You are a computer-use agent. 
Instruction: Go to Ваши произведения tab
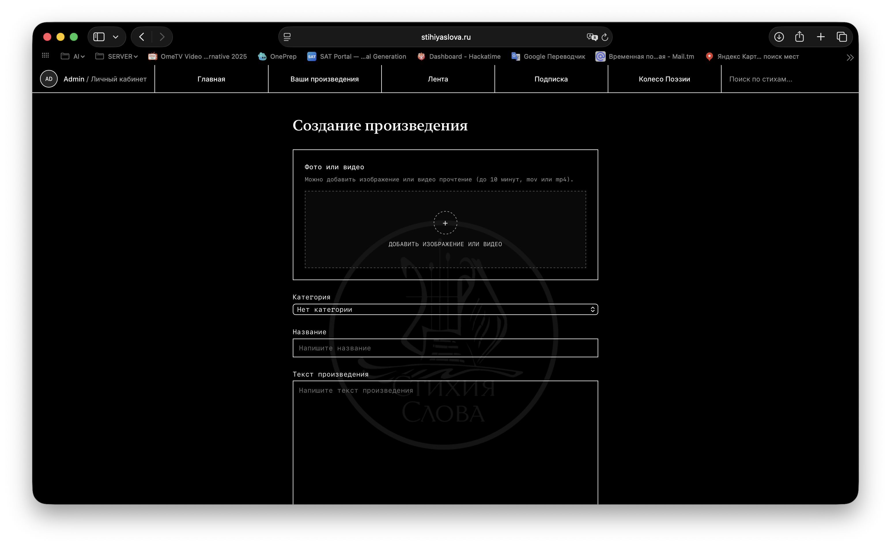[x=324, y=79]
